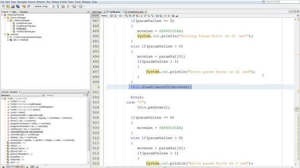Select vertexCloud method in Navigator

coord(42,140)
